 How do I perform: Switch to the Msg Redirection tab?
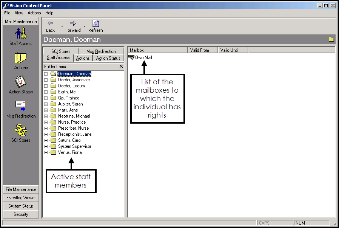101,51
